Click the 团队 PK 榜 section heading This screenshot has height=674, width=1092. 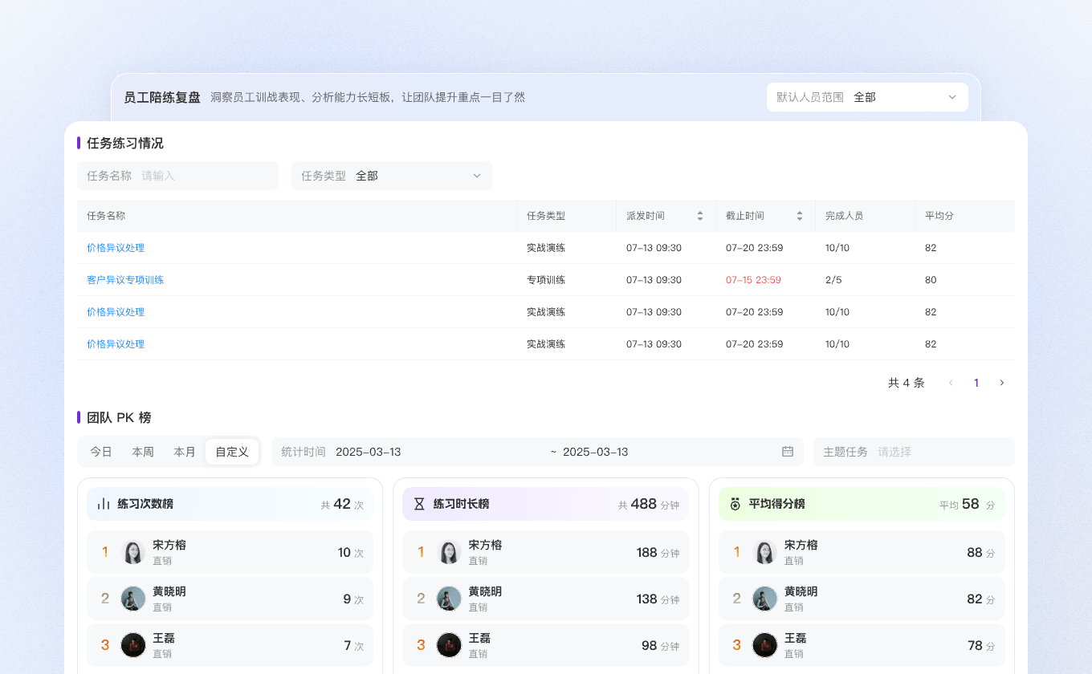119,417
